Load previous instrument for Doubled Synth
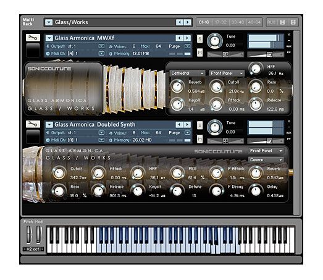 pos(179,124)
